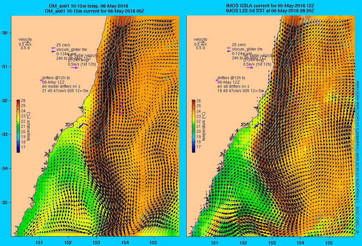Click 'slocum_glider 0m' text in IMOS GSLA panel
The width and height of the screenshot is (362, 246).
[247, 49]
